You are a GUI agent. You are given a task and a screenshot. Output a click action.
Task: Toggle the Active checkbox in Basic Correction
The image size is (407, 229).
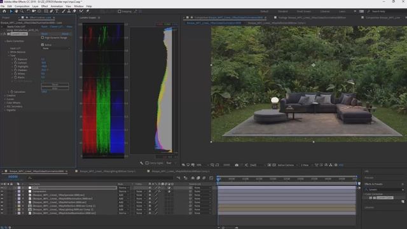click(x=43, y=45)
